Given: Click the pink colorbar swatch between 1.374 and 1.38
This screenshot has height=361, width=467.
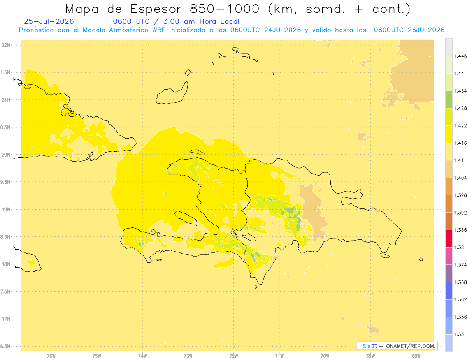Looking at the screenshot, I should 449,256.
